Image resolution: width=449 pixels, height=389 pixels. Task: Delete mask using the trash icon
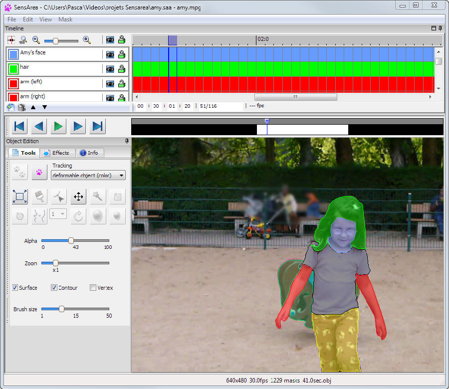[x=21, y=107]
